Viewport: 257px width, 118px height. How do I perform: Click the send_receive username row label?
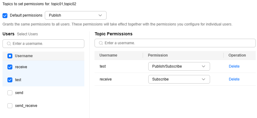(26, 106)
